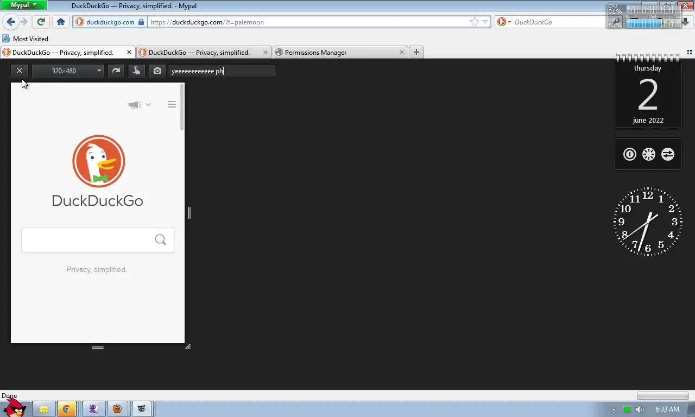Toggle touch event simulation
The height and width of the screenshot is (417, 695).
coord(136,71)
